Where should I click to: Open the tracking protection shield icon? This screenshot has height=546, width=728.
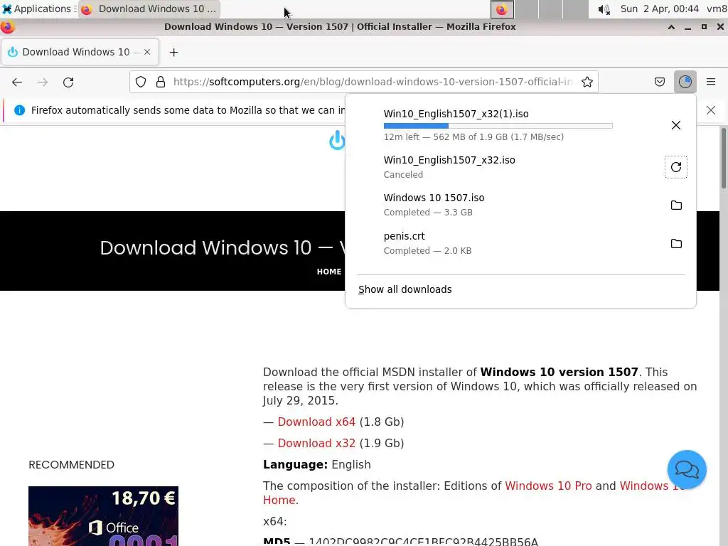141,82
